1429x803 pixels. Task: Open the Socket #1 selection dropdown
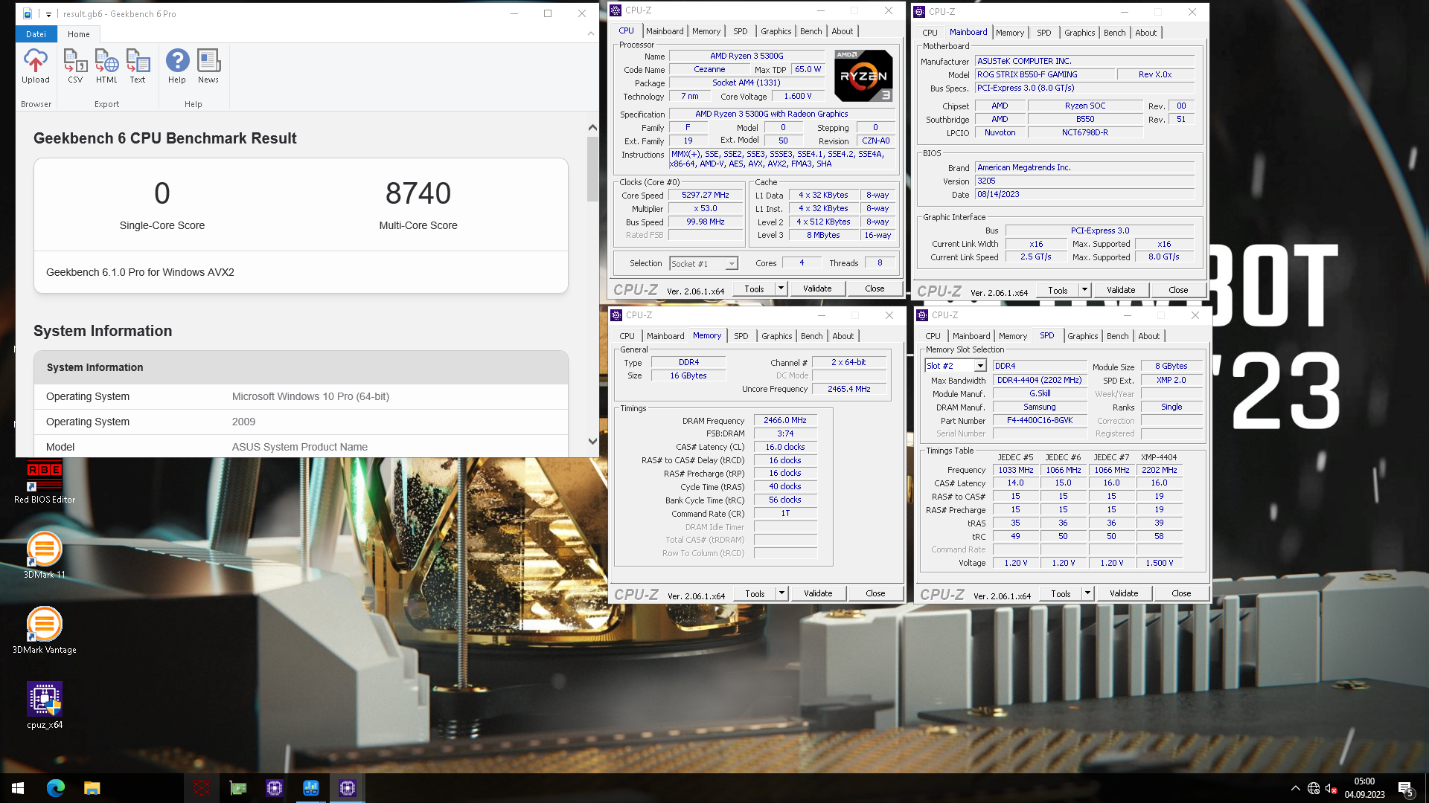pos(732,264)
